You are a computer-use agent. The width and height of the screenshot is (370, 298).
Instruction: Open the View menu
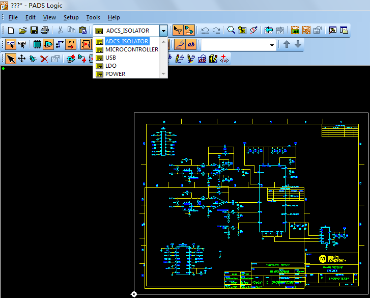(49, 17)
